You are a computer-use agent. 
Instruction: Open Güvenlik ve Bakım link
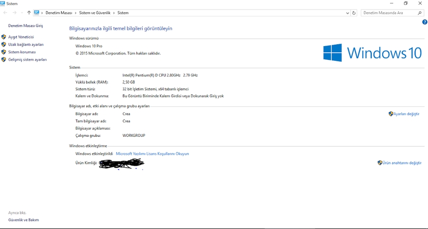pos(23,219)
